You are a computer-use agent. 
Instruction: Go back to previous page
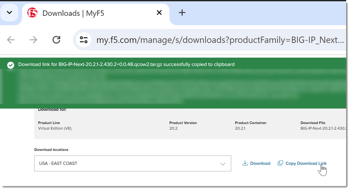click(11, 40)
